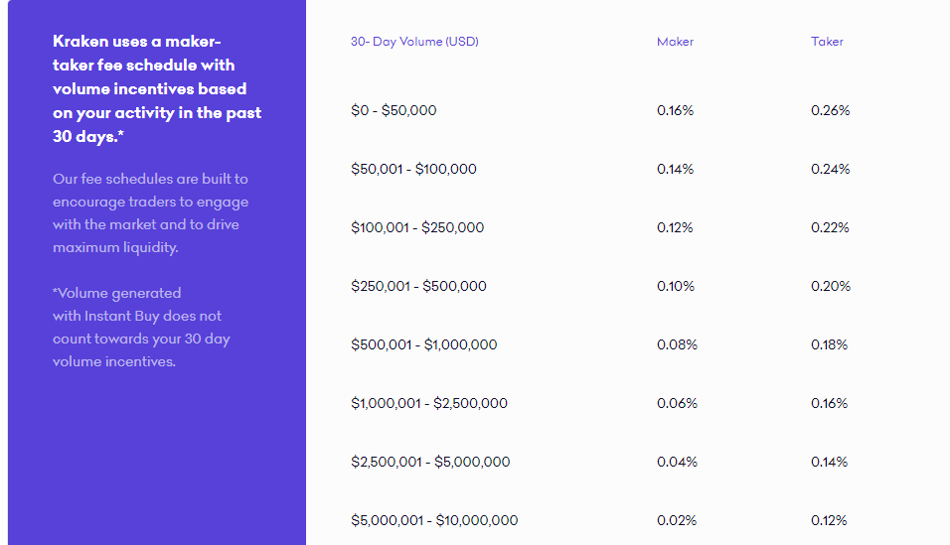Screen dimensions: 950x545
Task: Select the $1,000,001 - $2,500,000 volume tier
Action: point(429,403)
